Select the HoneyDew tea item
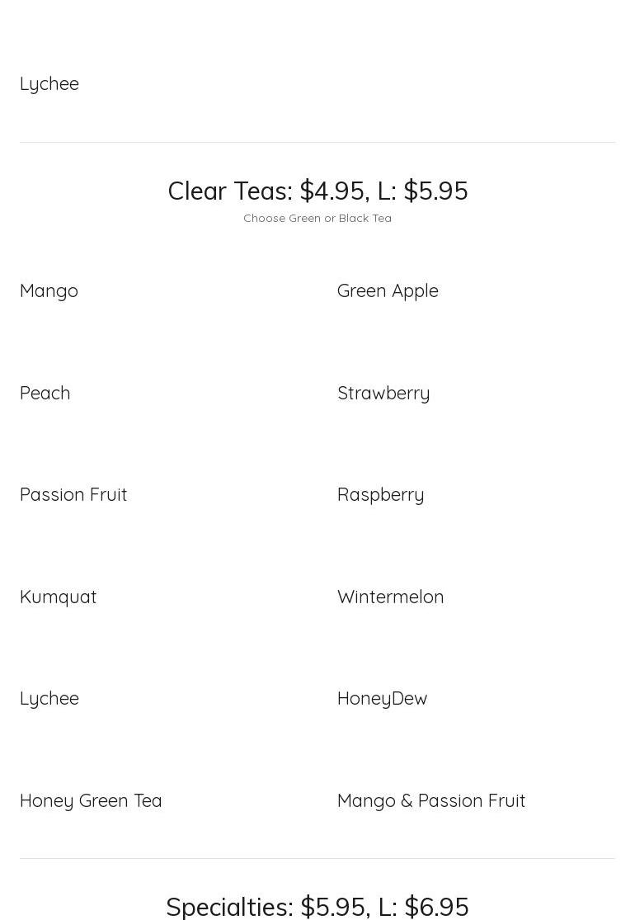The height and width of the screenshot is (920, 635). 382,698
